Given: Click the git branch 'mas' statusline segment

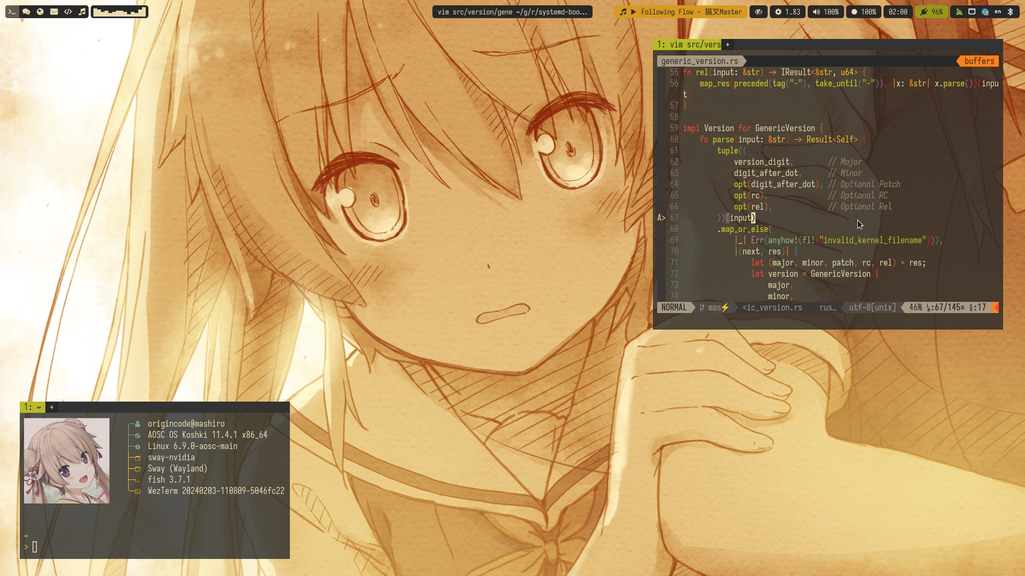Looking at the screenshot, I should pos(714,308).
